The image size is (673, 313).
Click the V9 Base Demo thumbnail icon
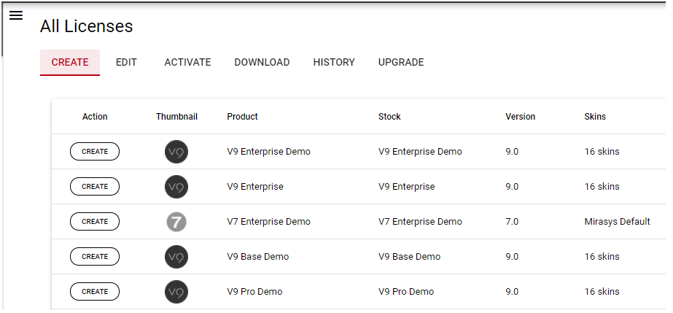tap(176, 257)
